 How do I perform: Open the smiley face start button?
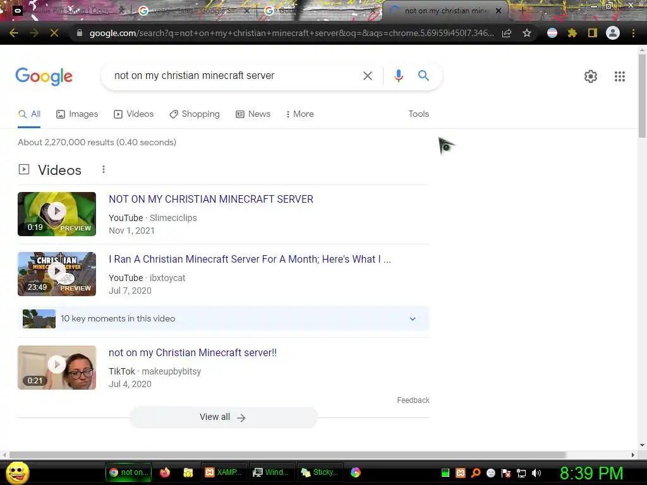click(x=18, y=472)
